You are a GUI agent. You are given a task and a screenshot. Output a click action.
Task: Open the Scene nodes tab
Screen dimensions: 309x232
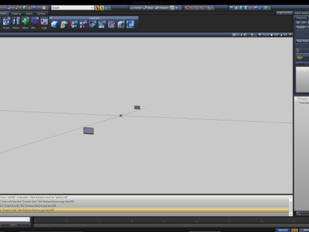point(301,13)
